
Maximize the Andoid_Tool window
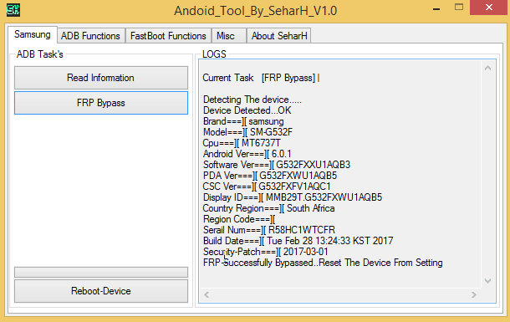(x=459, y=8)
